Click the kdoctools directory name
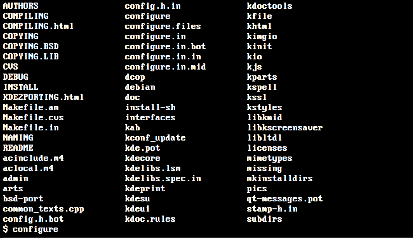 pos(269,6)
